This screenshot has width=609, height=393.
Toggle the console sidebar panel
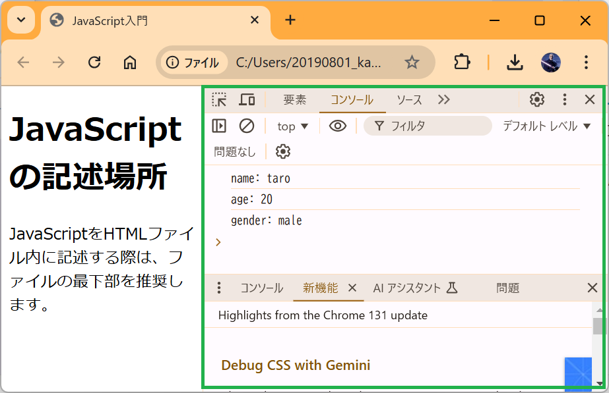(x=219, y=126)
